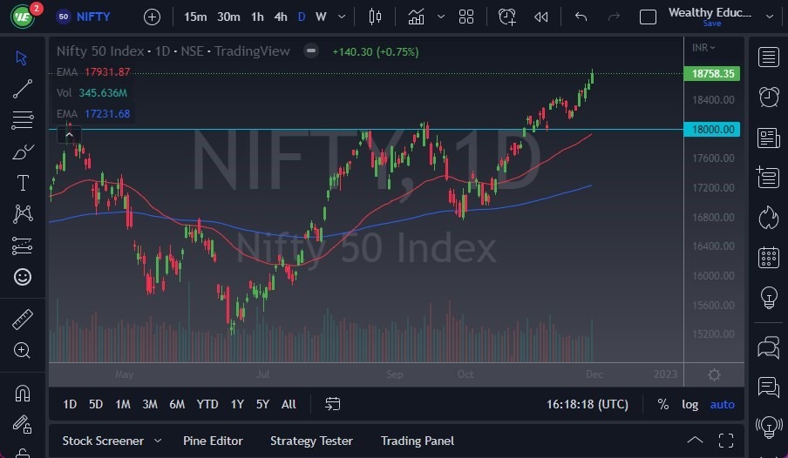Open the forecasting and measurement tools
The width and height of the screenshot is (788, 458).
pyautogui.click(x=22, y=246)
